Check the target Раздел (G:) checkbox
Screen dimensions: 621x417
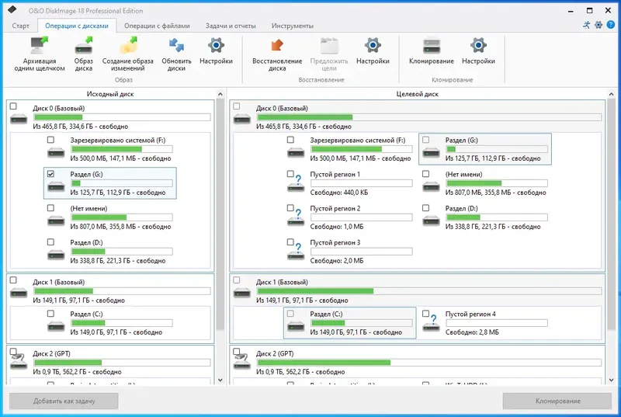425,140
